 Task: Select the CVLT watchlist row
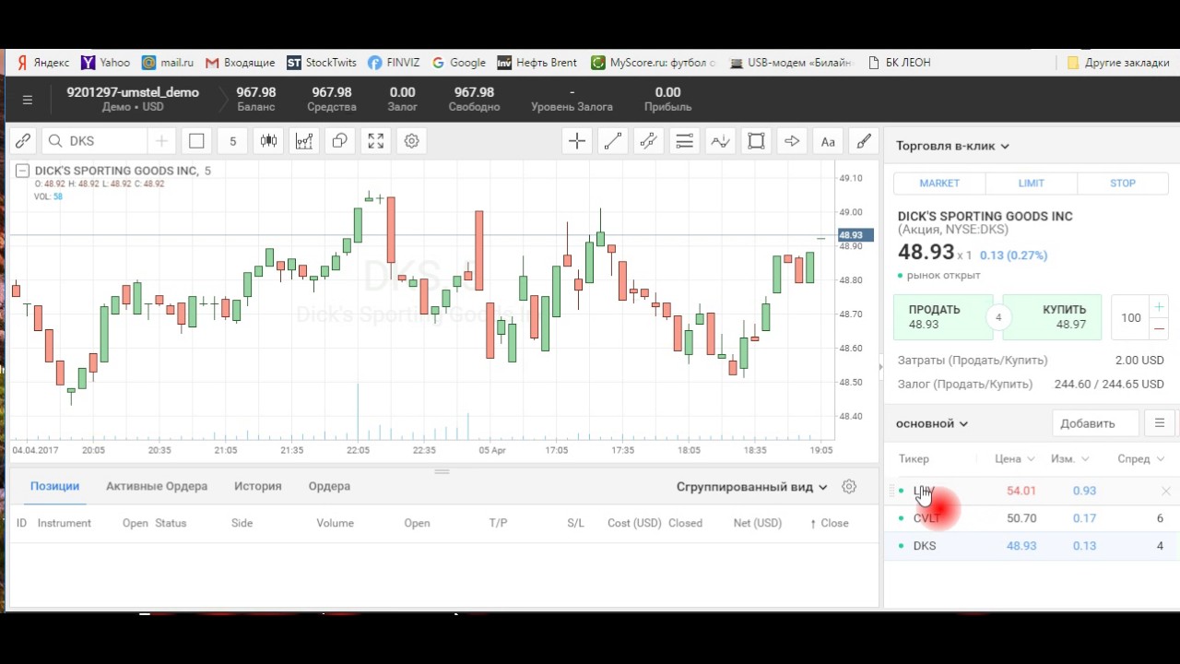pos(1031,518)
